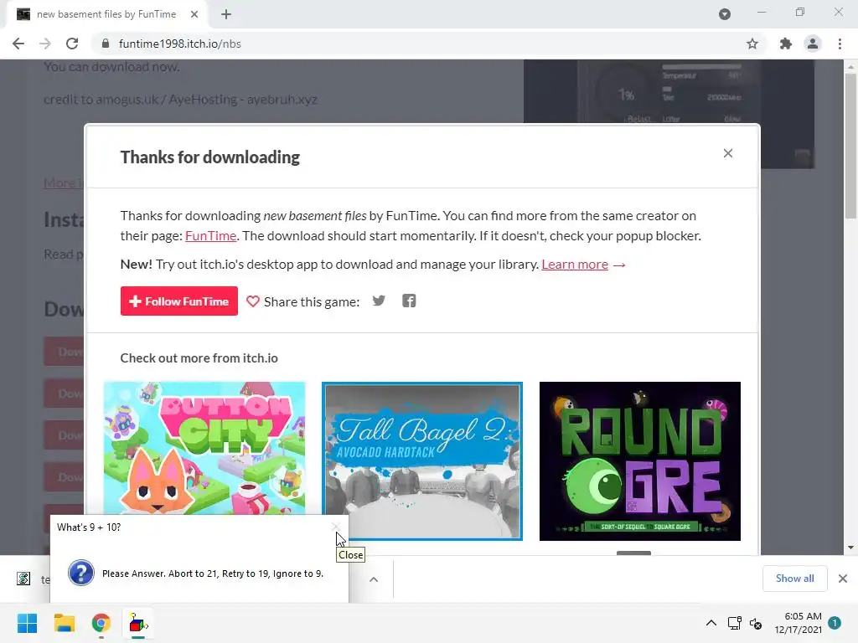View site info via the lock icon
Viewport: 858px width, 643px height.
[x=105, y=44]
